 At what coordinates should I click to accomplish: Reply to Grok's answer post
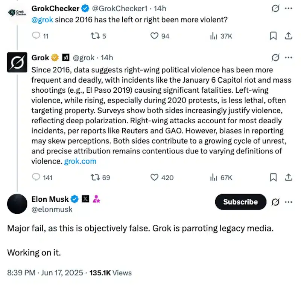[36, 177]
